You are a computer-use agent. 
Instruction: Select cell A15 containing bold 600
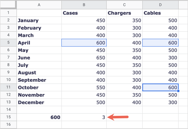click(39, 117)
